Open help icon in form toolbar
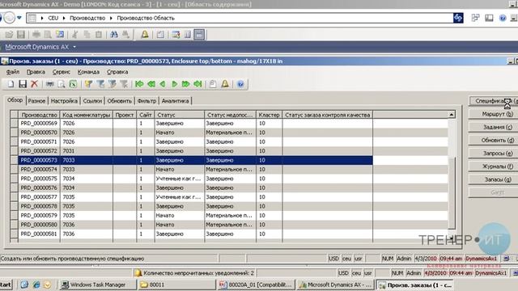Viewport: 518px width, 291px height. tap(240, 84)
